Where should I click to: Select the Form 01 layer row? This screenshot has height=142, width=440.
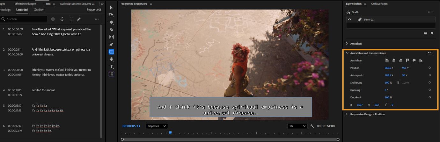[391, 19]
